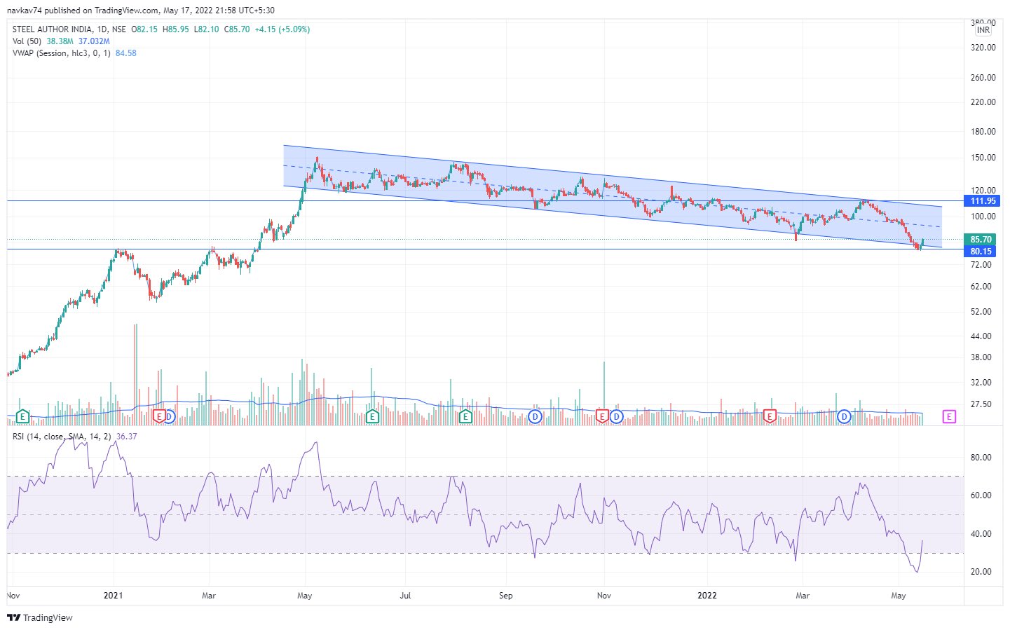This screenshot has width=1010, height=630.
Task: Click the 1D interval in chart title
Action: pyautogui.click(x=102, y=29)
